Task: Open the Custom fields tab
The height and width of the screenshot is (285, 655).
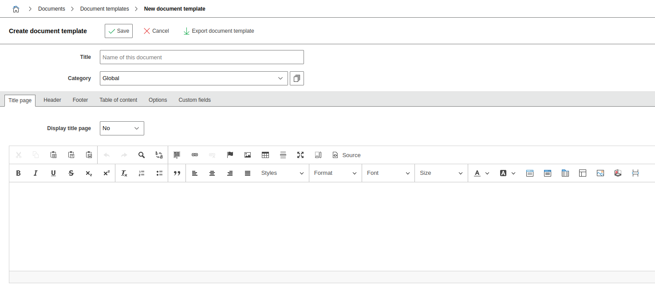Action: click(x=195, y=100)
